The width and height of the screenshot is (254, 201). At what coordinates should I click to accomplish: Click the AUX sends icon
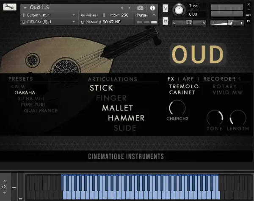[x=248, y=15]
